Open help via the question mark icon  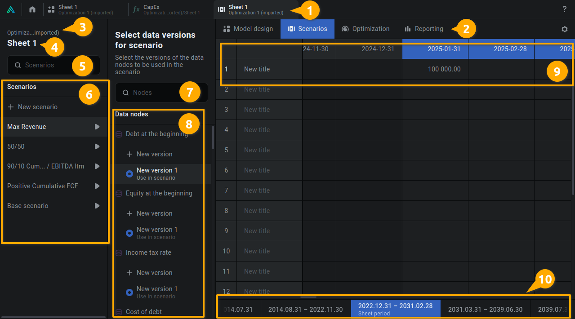(x=565, y=9)
